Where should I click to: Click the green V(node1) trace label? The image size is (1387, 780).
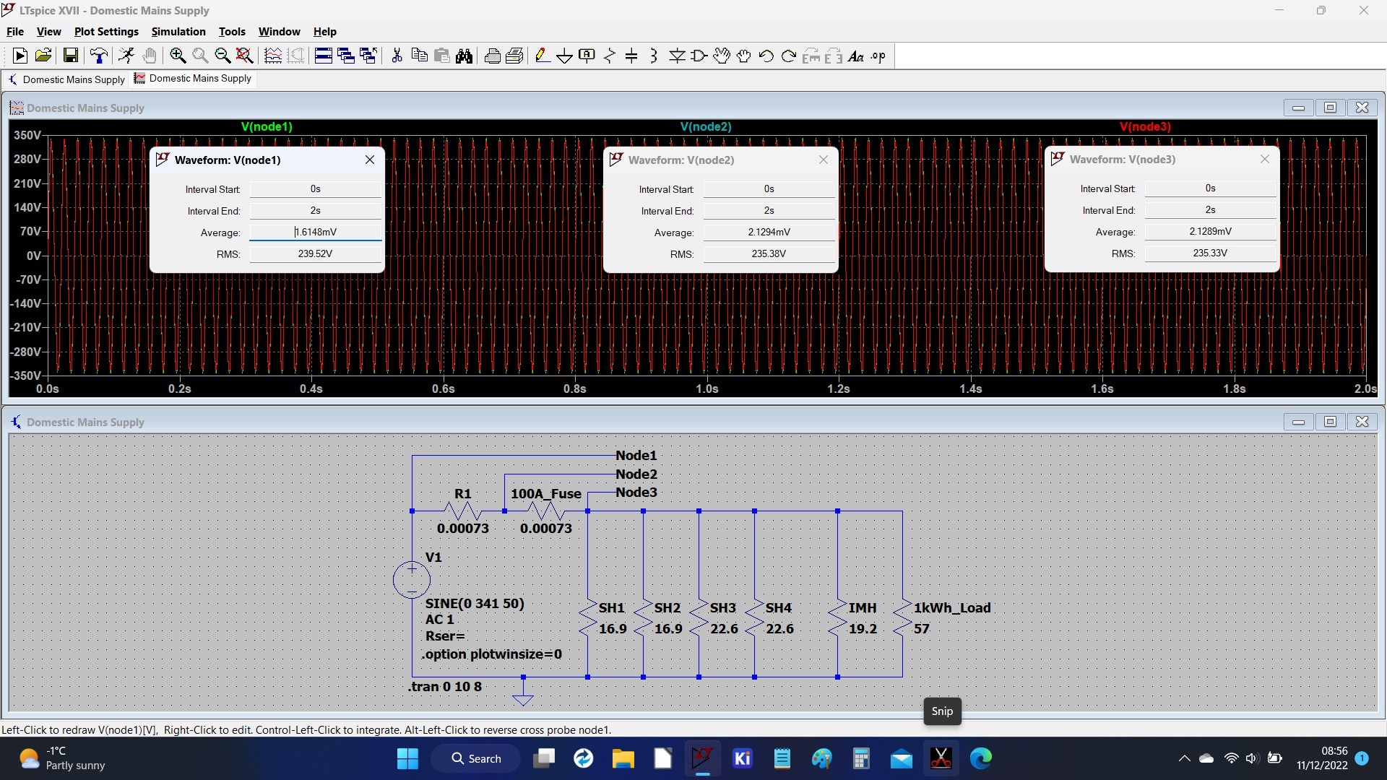[x=267, y=126]
